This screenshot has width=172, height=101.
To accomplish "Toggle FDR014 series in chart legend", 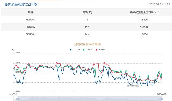I will [x=100, y=50].
